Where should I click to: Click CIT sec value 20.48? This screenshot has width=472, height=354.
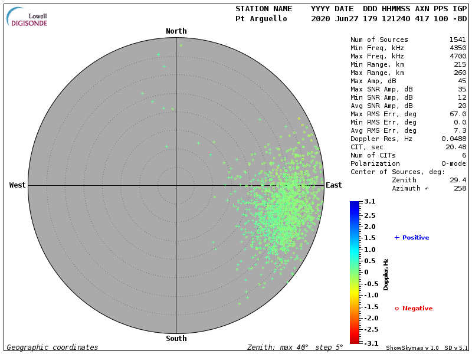[455, 147]
